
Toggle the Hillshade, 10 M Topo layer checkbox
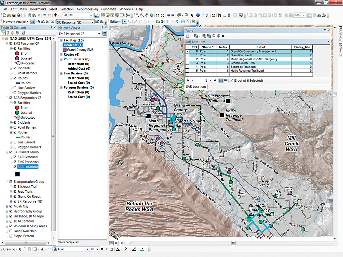11,216
